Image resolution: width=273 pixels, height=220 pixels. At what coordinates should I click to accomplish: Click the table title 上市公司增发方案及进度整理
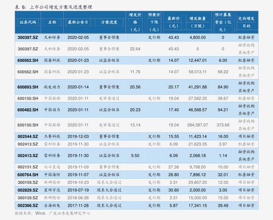61,7
